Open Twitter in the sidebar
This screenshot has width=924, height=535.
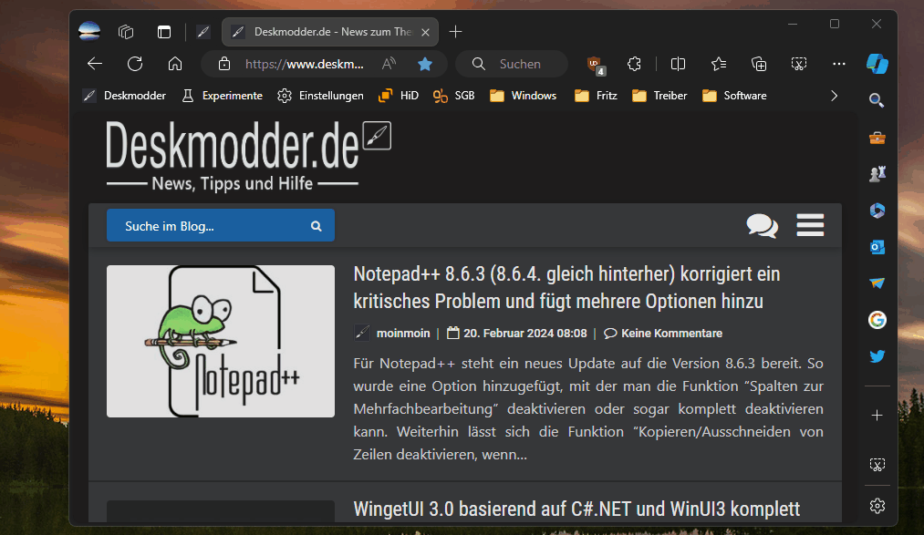tap(877, 356)
